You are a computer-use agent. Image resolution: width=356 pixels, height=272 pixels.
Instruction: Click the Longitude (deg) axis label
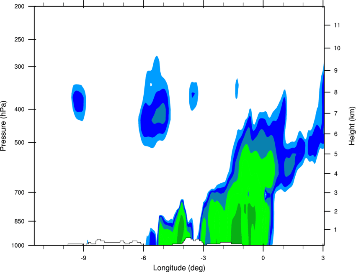(179, 268)
